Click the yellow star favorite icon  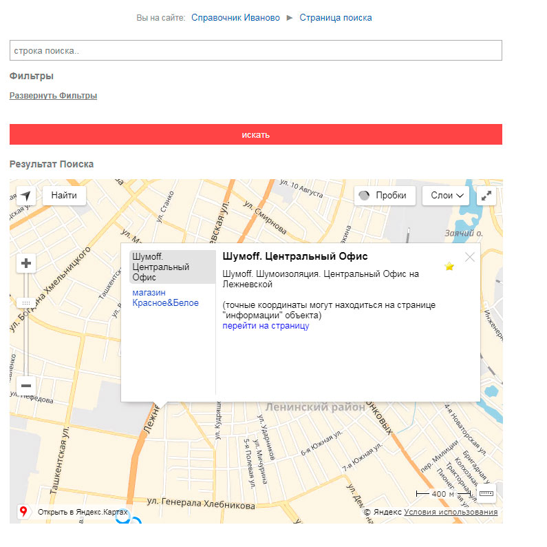coord(449,267)
